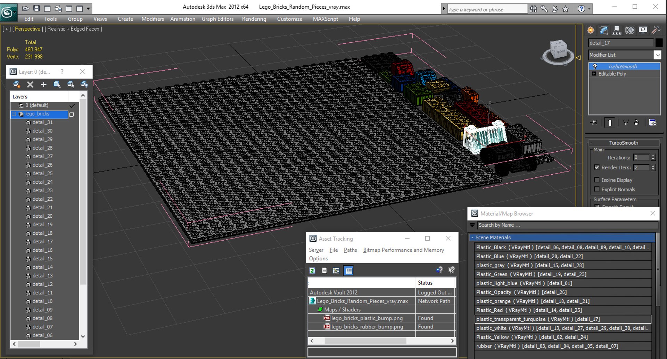Screen dimensions: 667x359
Task: Open the Motion tab in the command panel
Action: click(x=629, y=31)
